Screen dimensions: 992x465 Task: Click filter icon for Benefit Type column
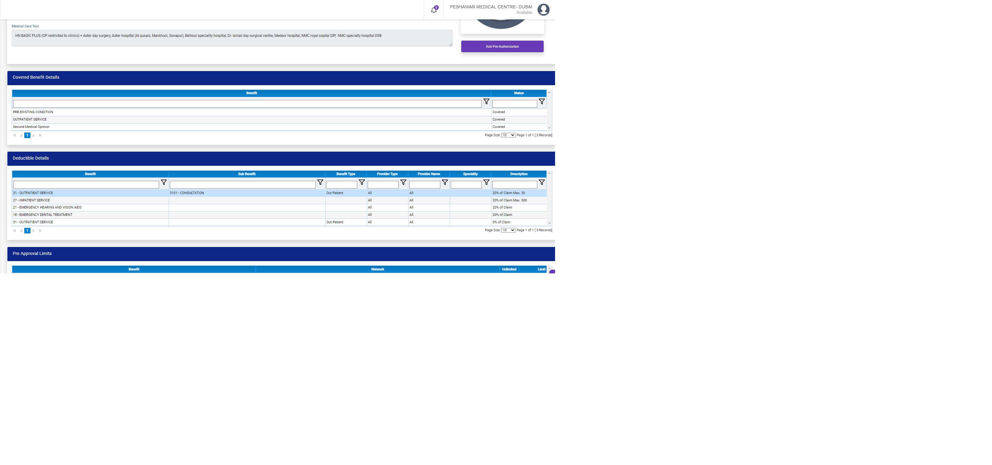point(362,182)
